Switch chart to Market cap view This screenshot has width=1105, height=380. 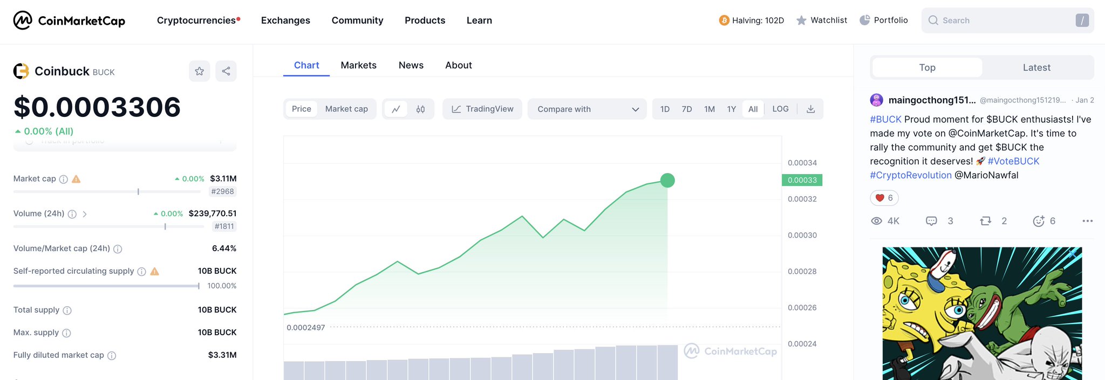pos(346,109)
